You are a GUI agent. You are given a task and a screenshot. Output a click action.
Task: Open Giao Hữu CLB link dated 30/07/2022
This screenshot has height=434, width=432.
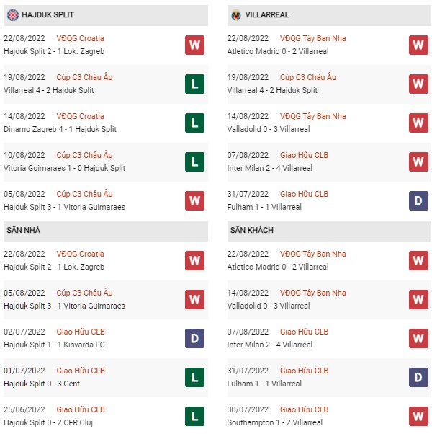point(304,409)
